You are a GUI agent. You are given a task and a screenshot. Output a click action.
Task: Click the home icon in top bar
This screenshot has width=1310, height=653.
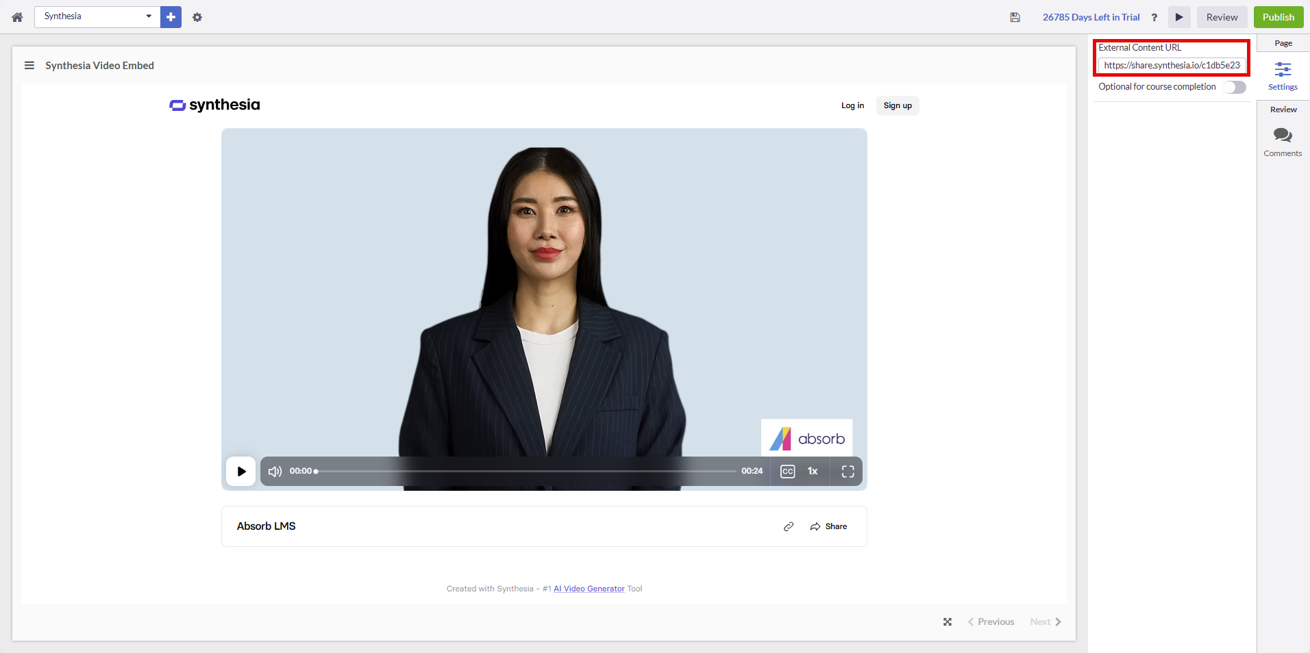click(x=17, y=17)
